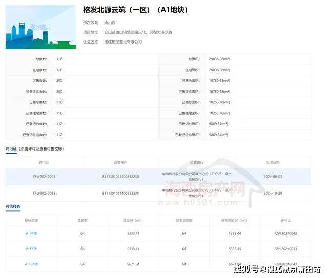
Task: Select permit FZ许20240043 in the license table
Action: point(44,176)
